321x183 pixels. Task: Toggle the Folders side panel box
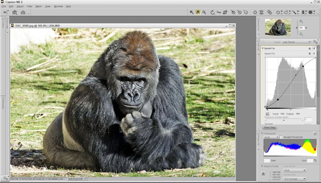pos(3,18)
